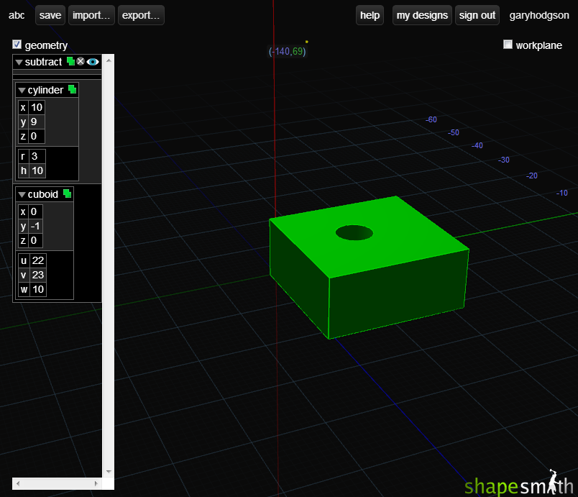The image size is (578, 497).
Task: Click the save button
Action: [x=50, y=15]
